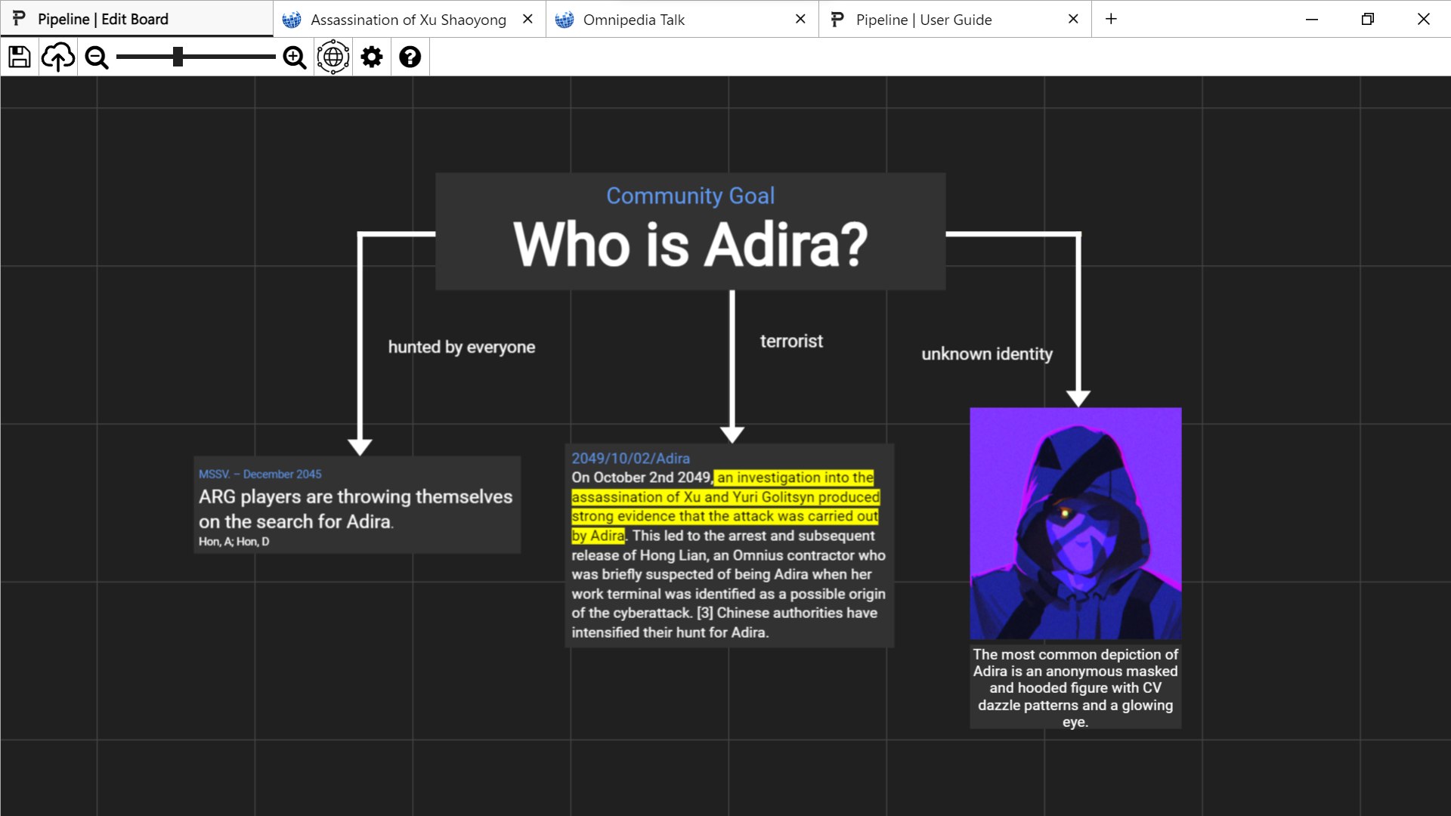Open a new tab with plus button

pyautogui.click(x=1111, y=19)
